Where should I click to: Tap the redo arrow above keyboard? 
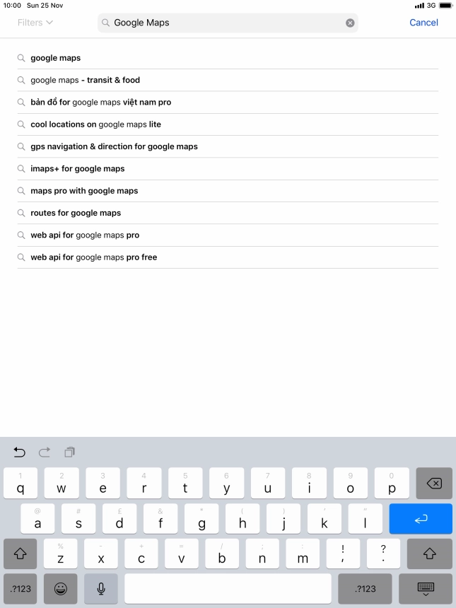tap(45, 452)
